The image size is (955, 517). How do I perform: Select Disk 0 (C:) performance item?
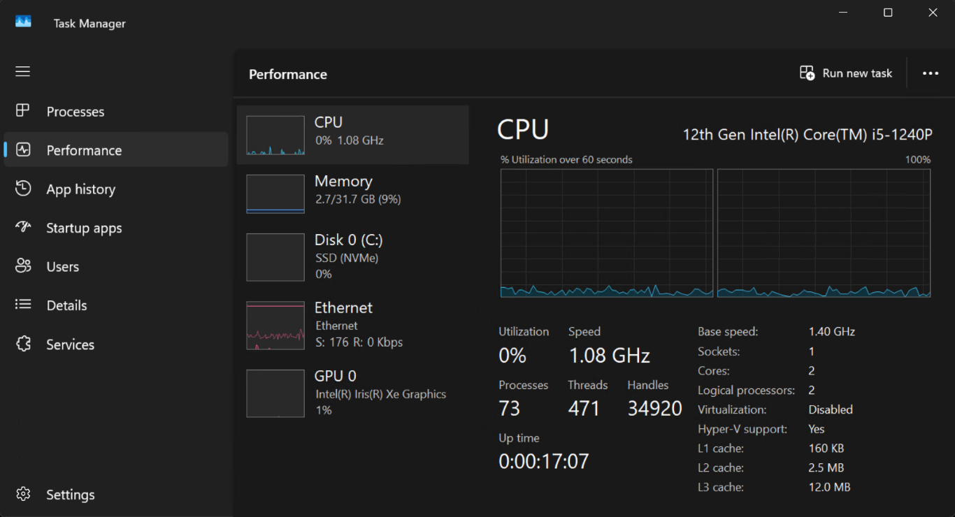point(352,256)
